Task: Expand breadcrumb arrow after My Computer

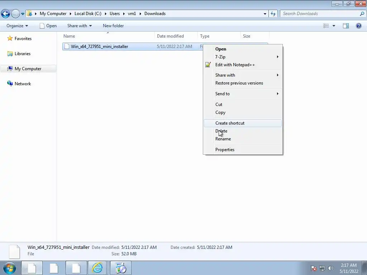Action: (x=71, y=14)
